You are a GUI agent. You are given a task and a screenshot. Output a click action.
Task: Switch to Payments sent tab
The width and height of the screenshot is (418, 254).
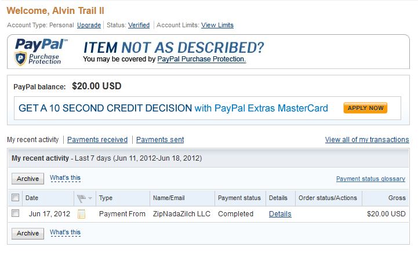(160, 140)
